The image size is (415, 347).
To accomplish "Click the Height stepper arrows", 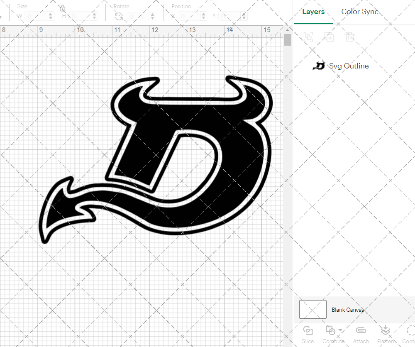I will pos(95,17).
